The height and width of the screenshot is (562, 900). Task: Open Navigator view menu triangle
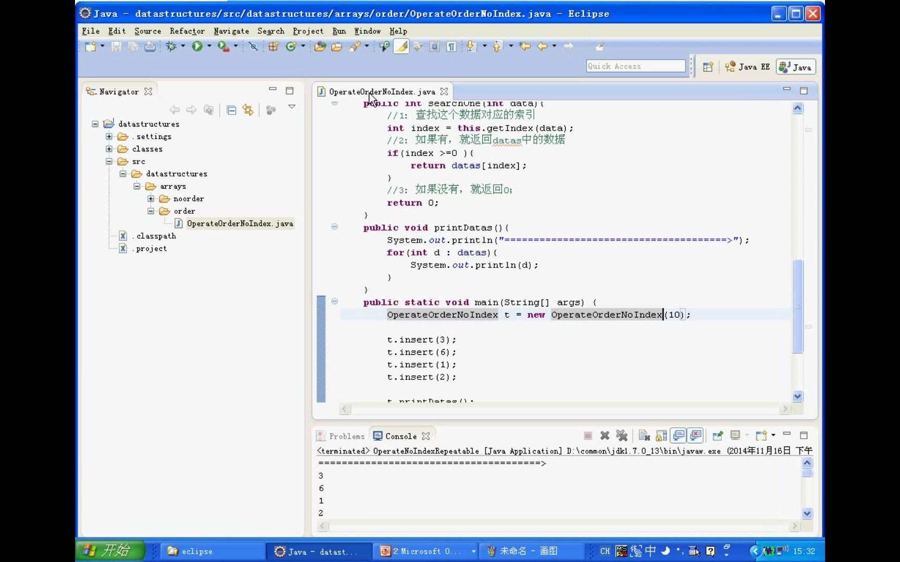[x=292, y=107]
